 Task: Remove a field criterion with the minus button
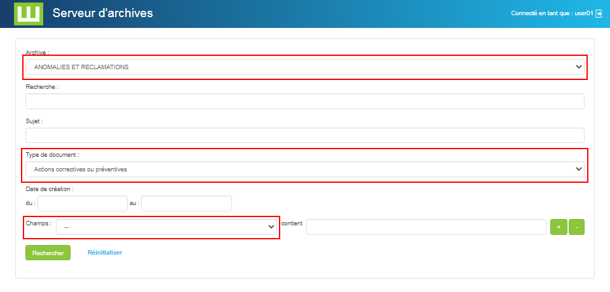pos(576,227)
